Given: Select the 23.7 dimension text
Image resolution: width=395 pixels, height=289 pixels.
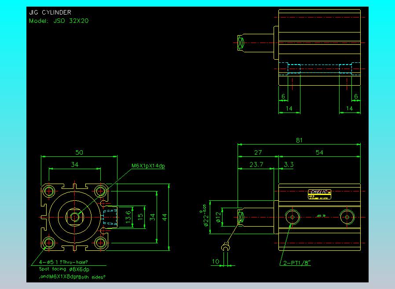Looking at the screenshot, I should click(256, 164).
